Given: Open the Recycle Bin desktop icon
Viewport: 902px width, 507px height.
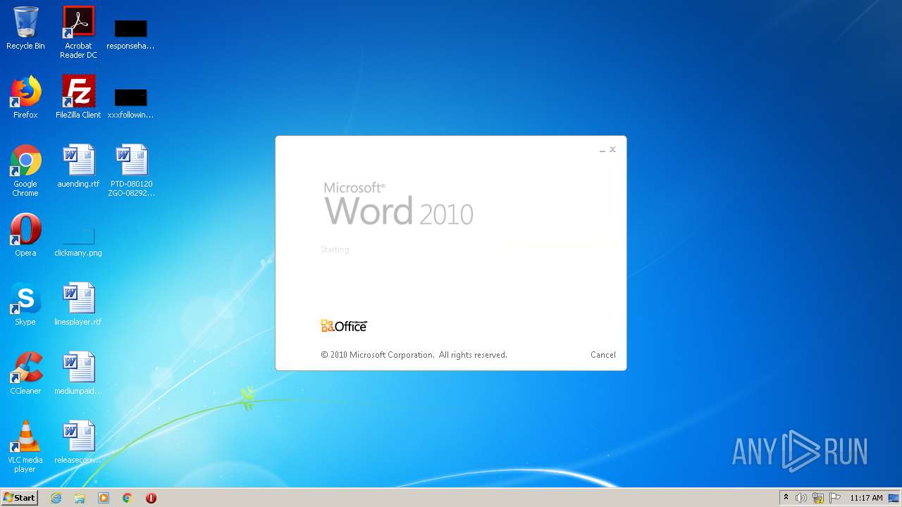Looking at the screenshot, I should pos(25,28).
